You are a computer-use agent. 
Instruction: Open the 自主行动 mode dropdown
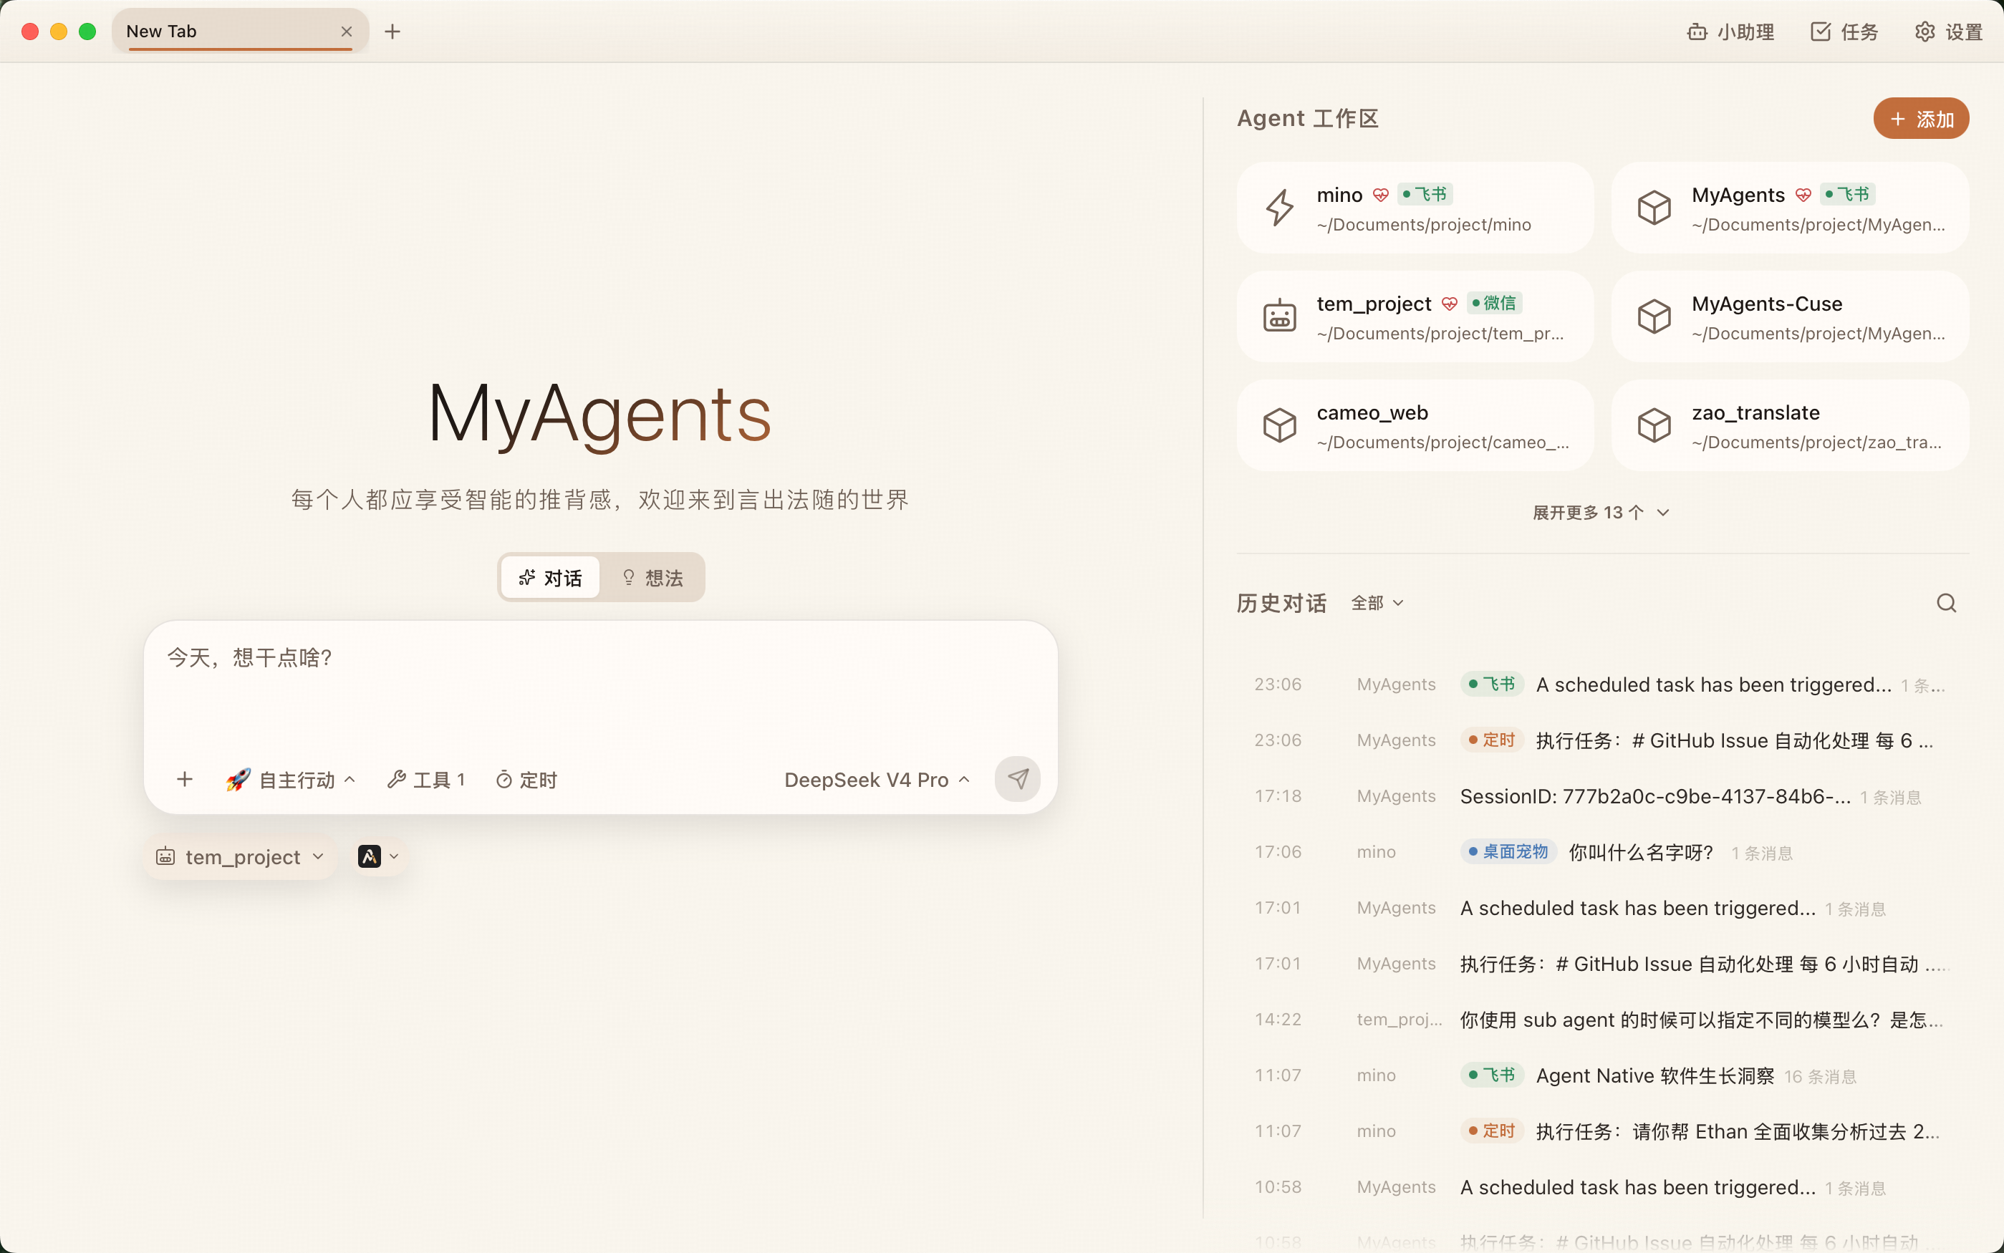pos(290,780)
